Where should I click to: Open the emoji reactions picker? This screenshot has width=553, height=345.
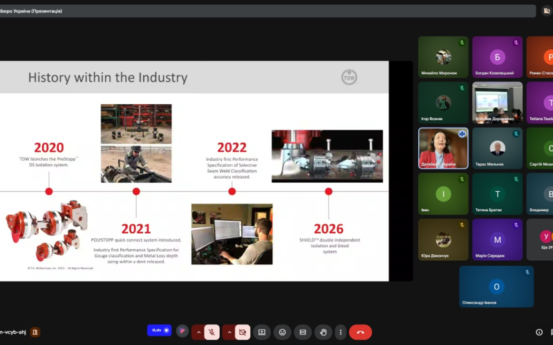pos(282,332)
